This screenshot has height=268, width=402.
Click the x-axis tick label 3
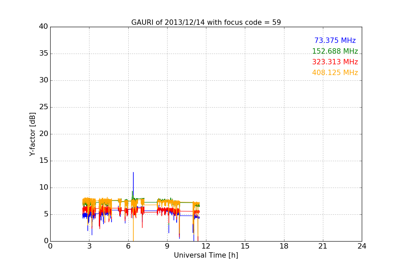click(89, 246)
